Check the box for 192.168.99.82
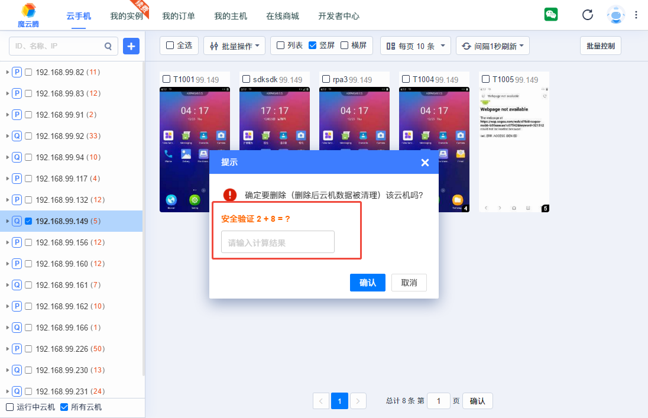Image resolution: width=648 pixels, height=418 pixels. pyautogui.click(x=28, y=72)
